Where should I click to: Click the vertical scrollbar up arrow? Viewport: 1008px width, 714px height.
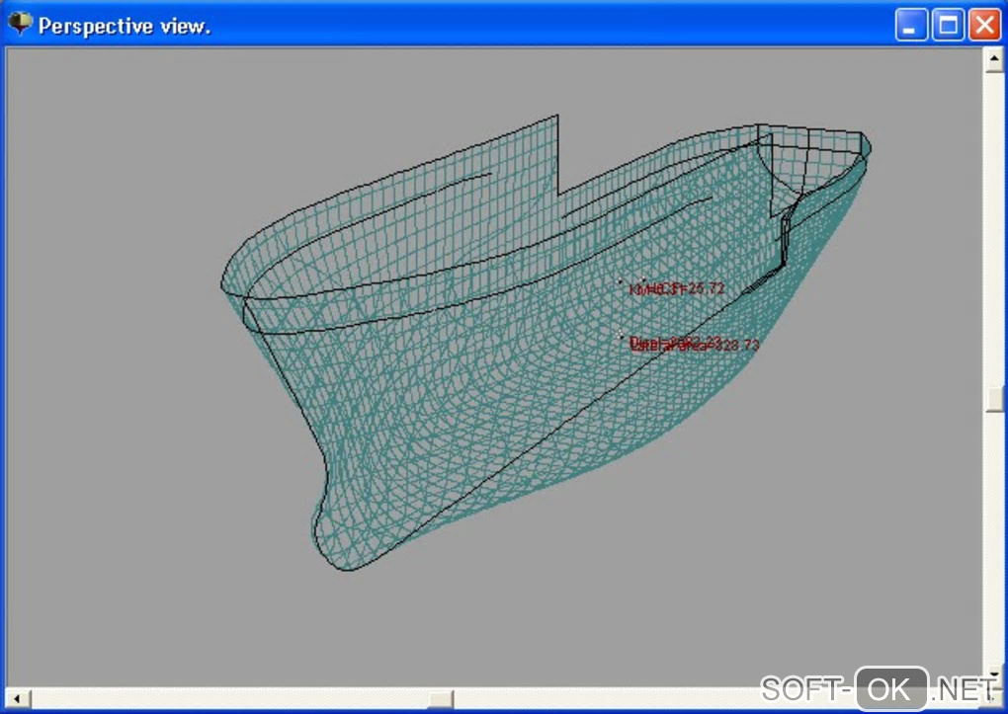(x=994, y=59)
